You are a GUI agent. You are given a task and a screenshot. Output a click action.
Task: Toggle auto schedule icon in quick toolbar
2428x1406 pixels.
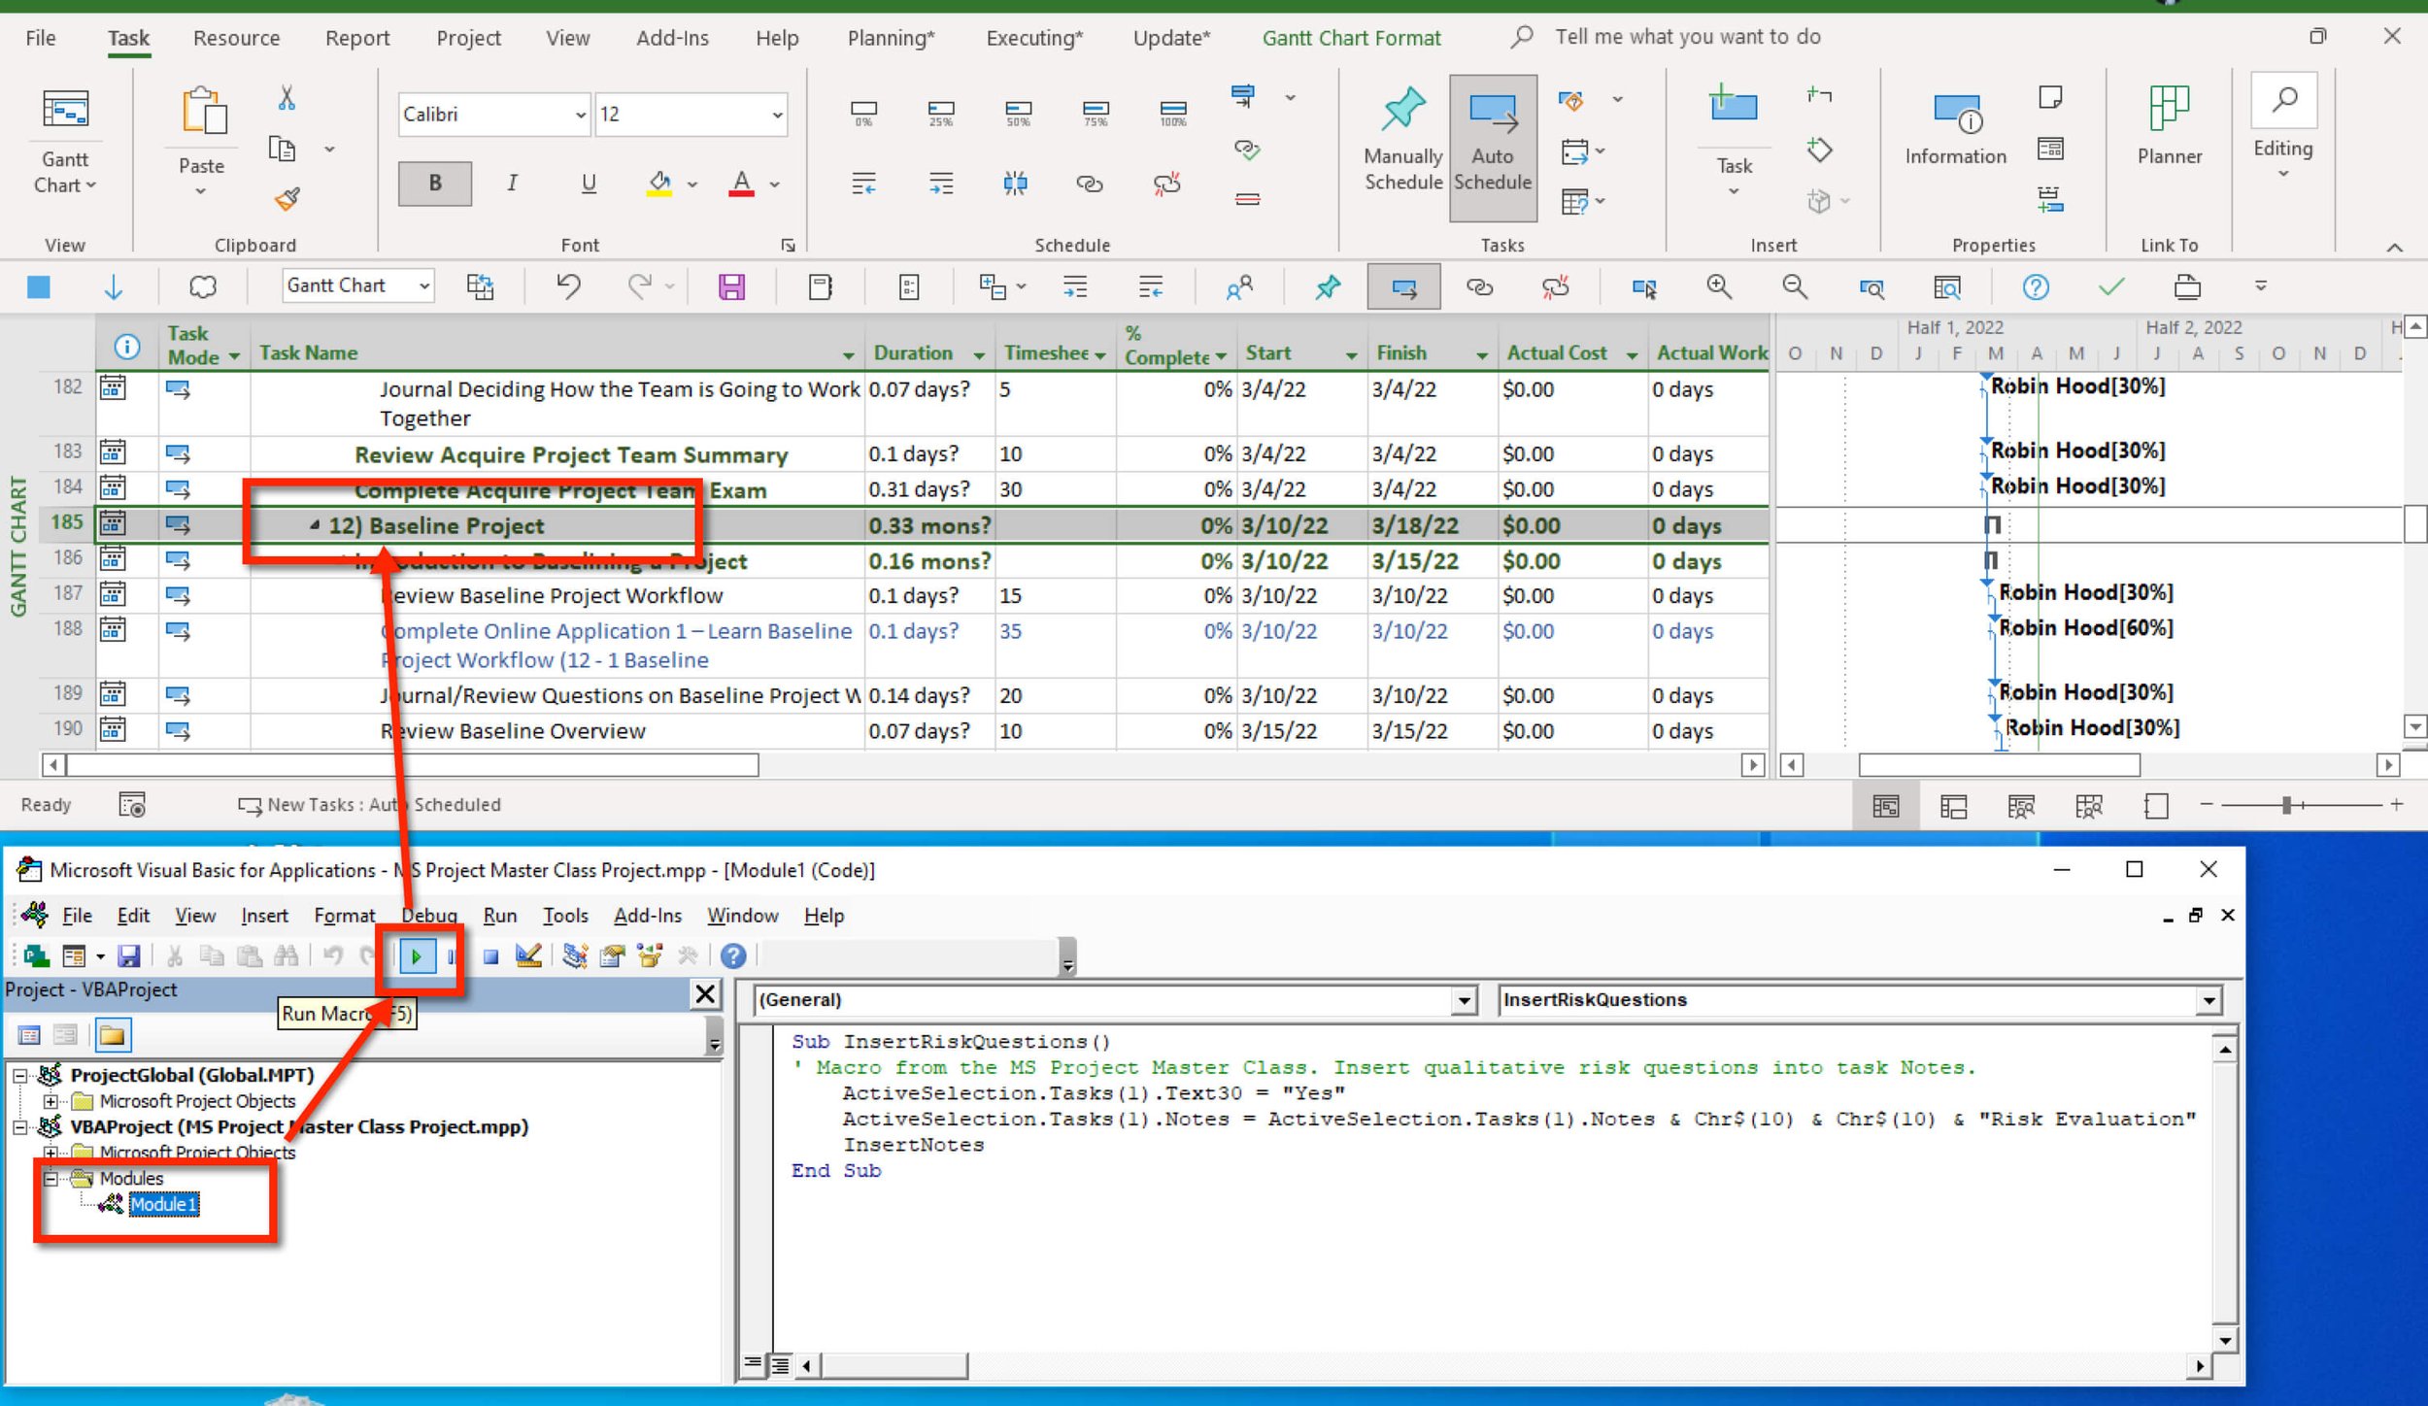click(1403, 286)
